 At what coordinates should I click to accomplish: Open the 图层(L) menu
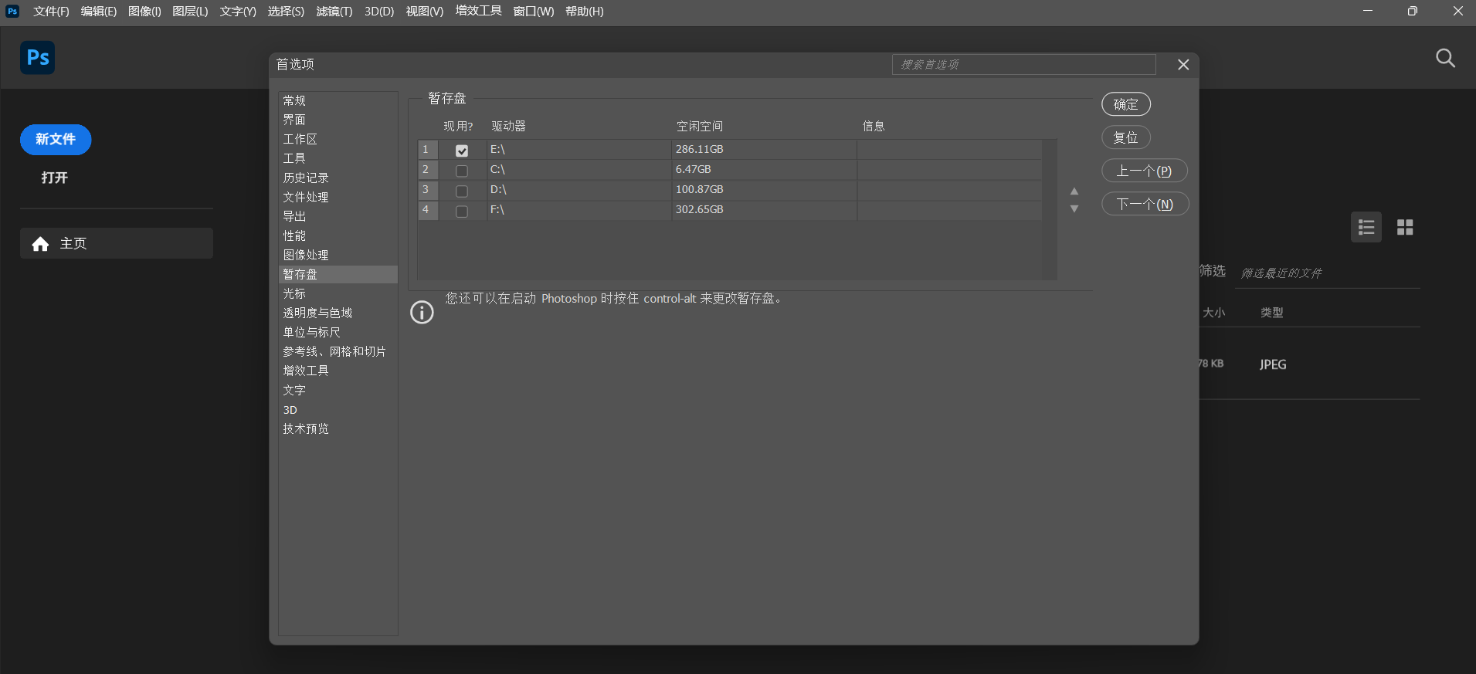(x=190, y=12)
